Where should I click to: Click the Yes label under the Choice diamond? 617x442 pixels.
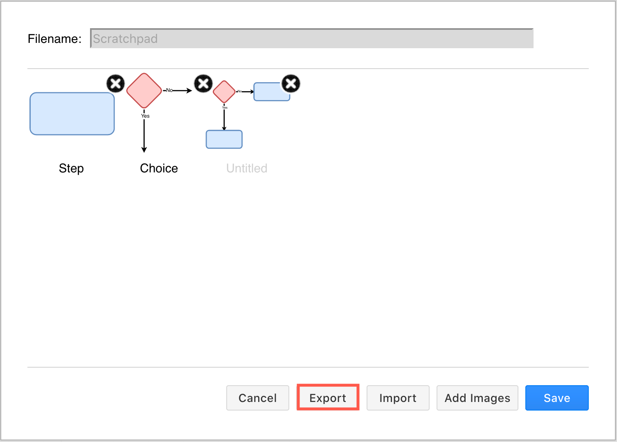coord(145,116)
